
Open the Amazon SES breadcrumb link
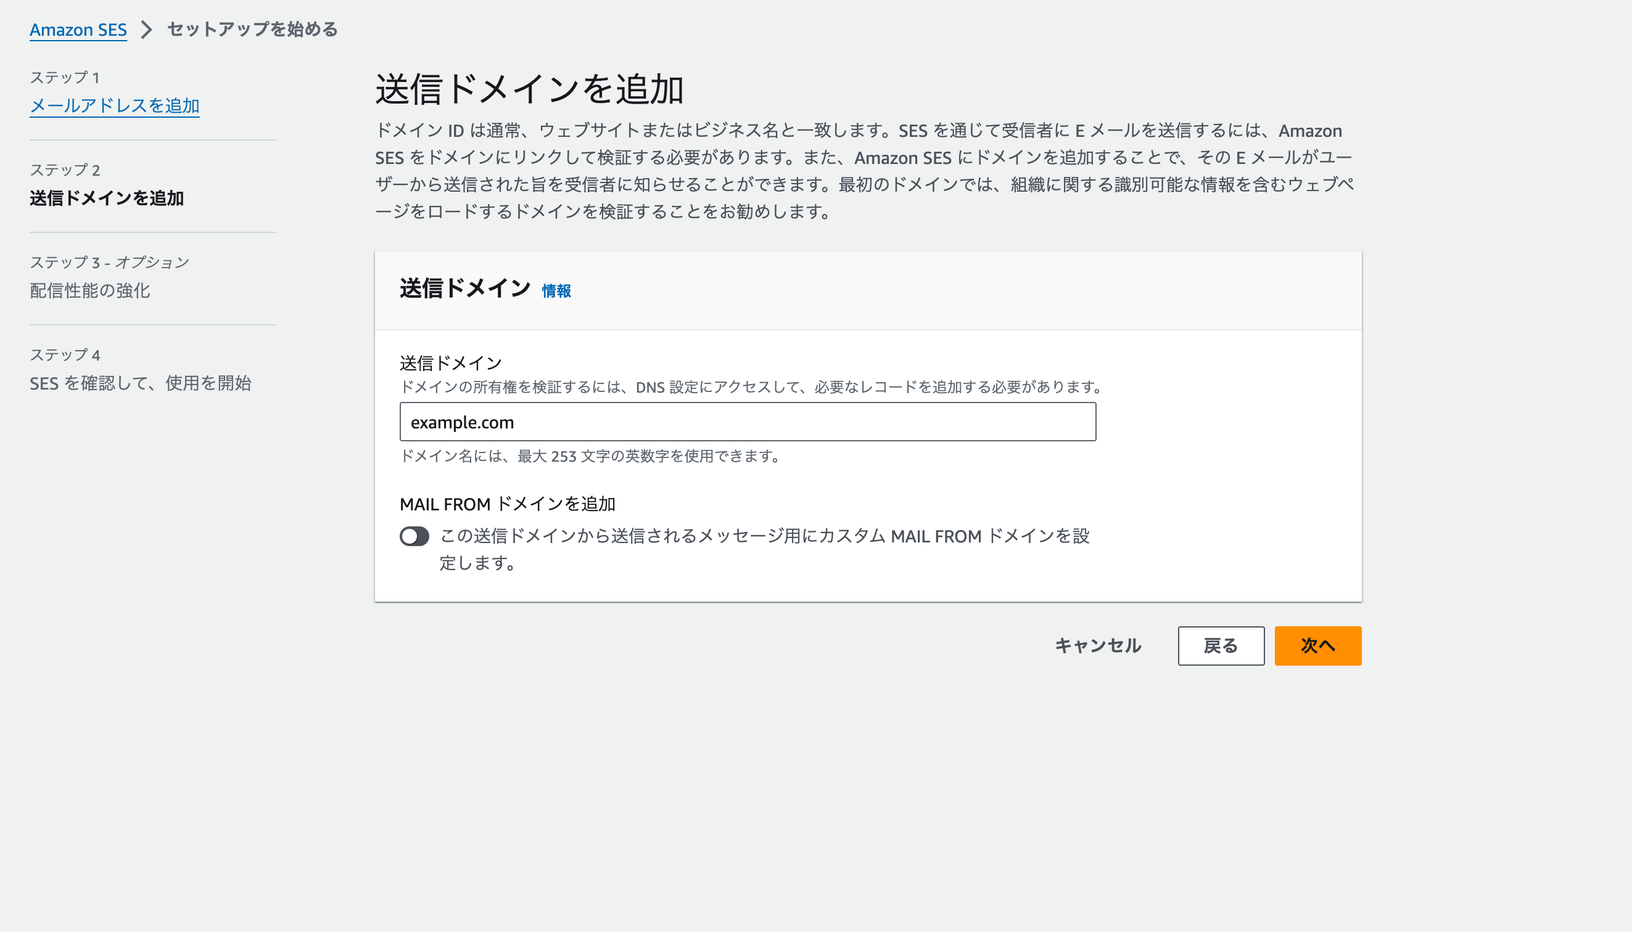(78, 30)
